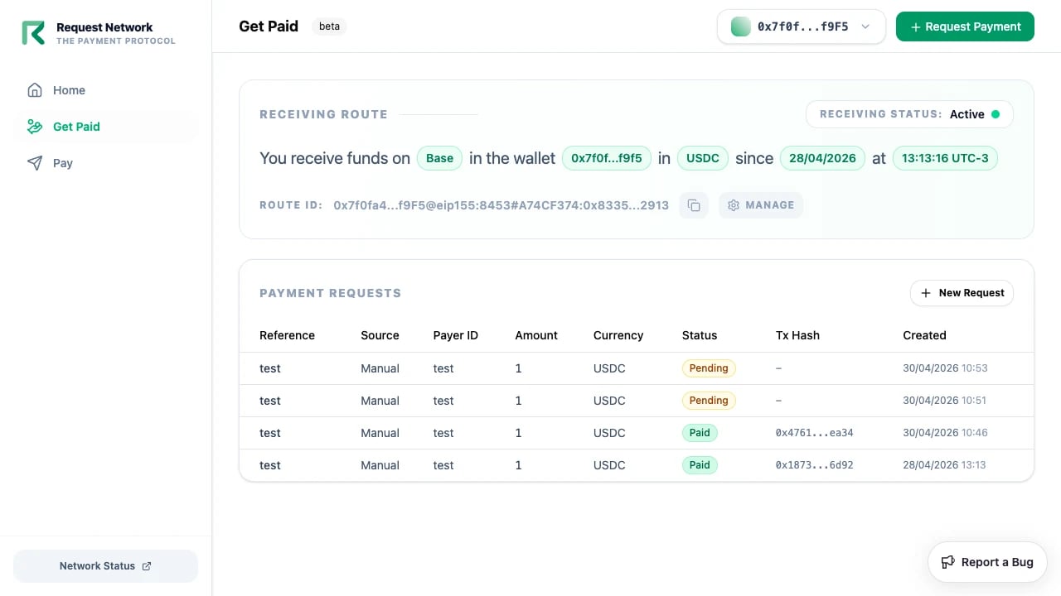Click the 28/04/2026 date chip
This screenshot has width=1061, height=596.
[x=822, y=158]
